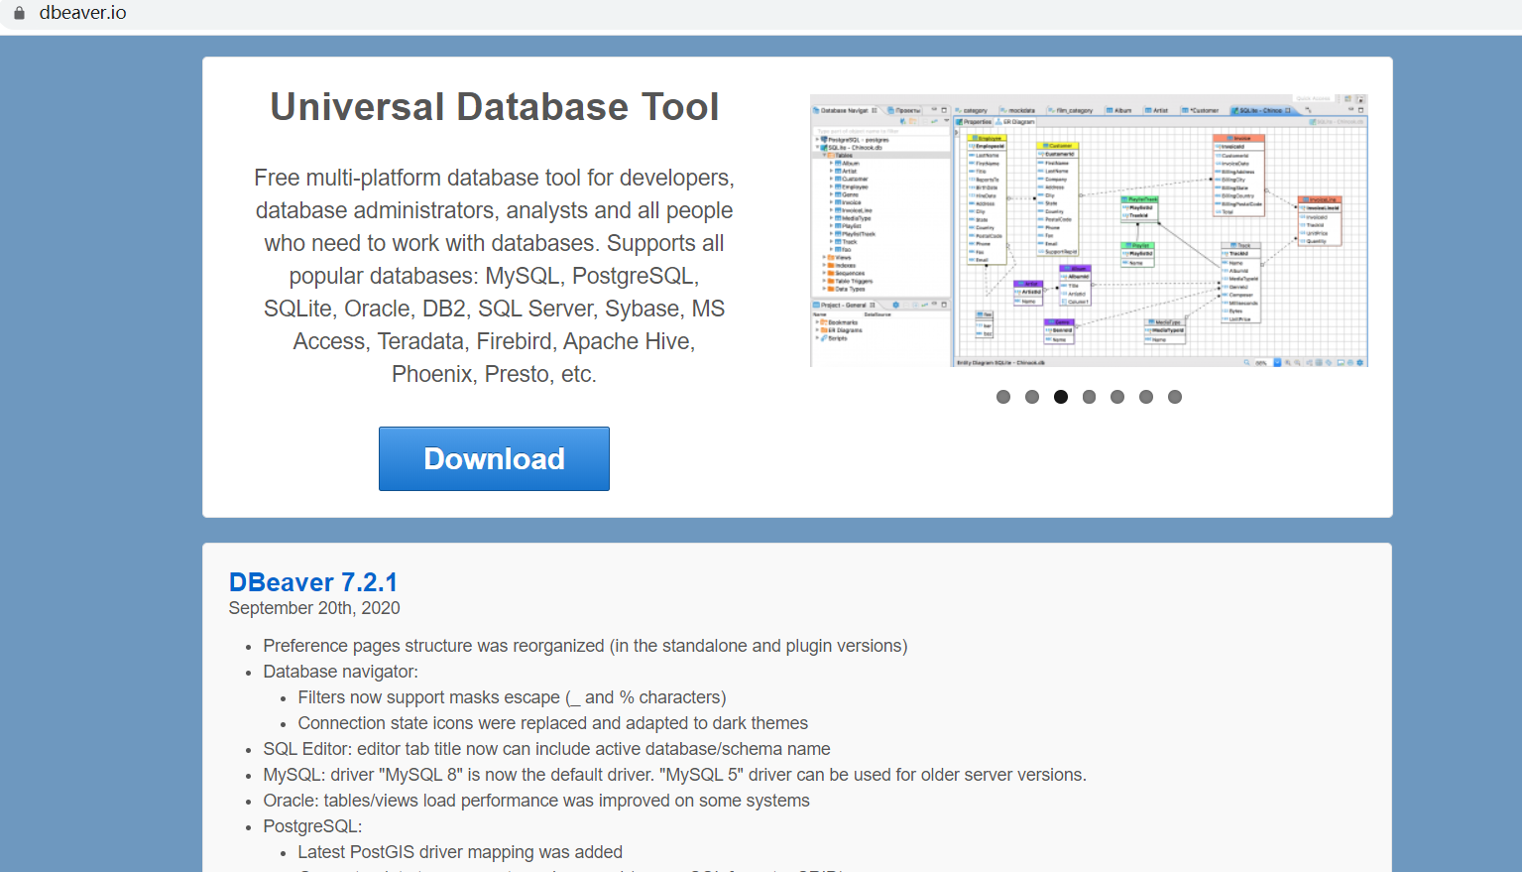
Task: Click the lock icon beside dbeaver.io
Action: click(x=19, y=13)
